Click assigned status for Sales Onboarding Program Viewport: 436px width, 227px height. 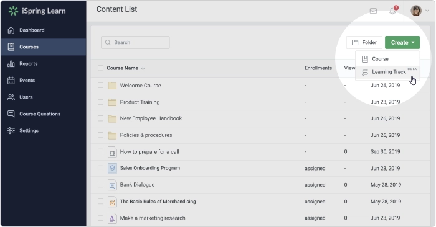[315, 168]
